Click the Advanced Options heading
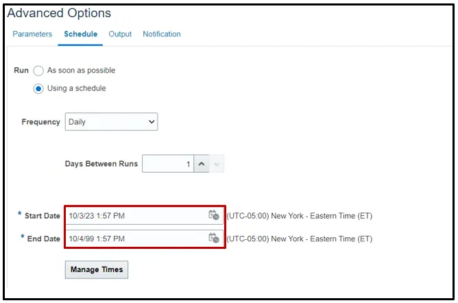Screen dimensions: 458x303 click(59, 13)
